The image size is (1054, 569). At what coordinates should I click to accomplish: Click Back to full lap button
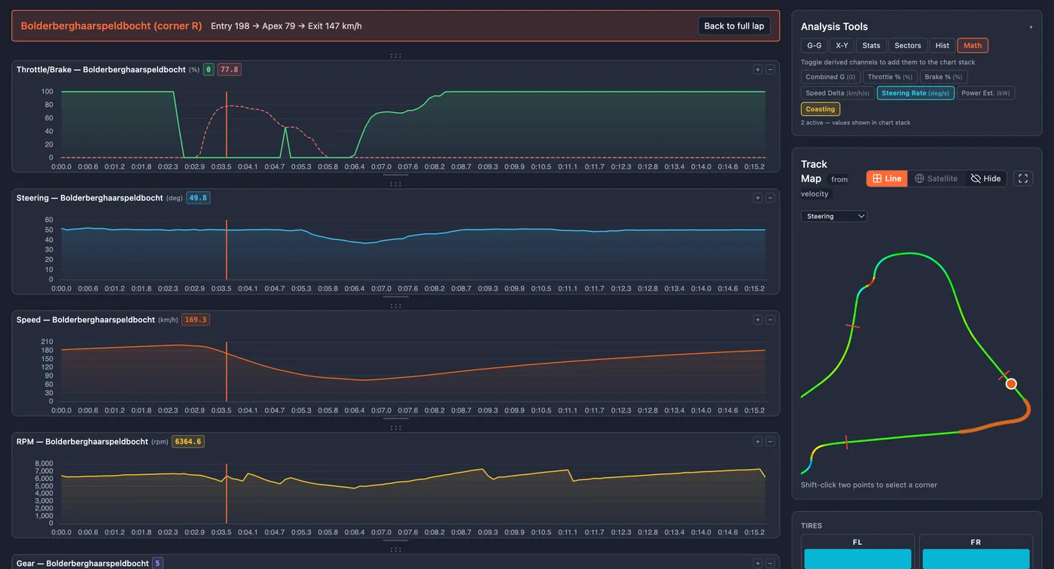point(734,26)
